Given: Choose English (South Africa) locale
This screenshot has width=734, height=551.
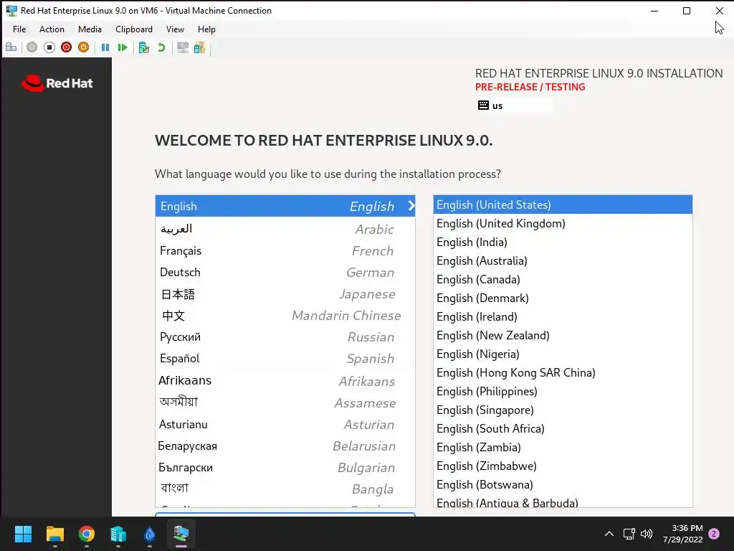Looking at the screenshot, I should click(x=563, y=429).
